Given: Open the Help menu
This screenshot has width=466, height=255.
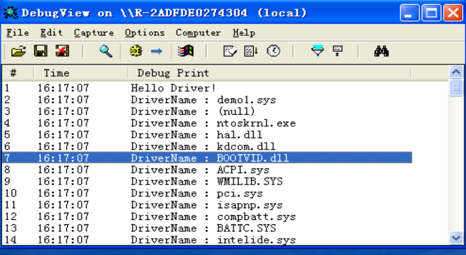Looking at the screenshot, I should pyautogui.click(x=244, y=33).
